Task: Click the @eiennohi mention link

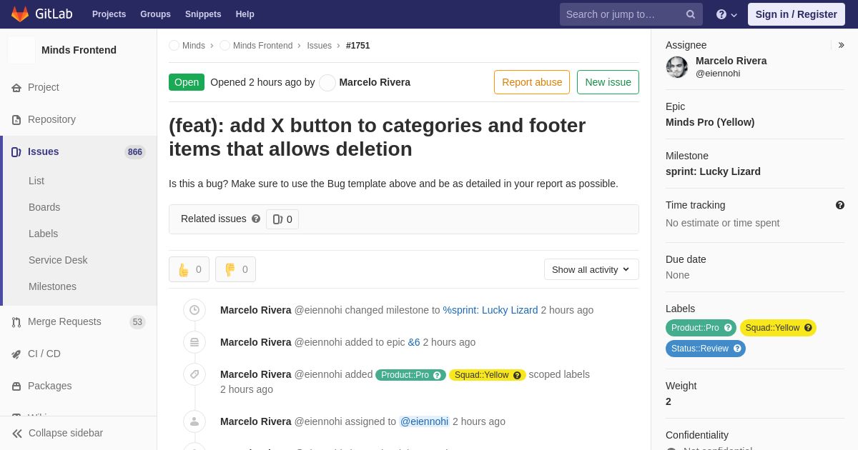Action: coord(424,421)
